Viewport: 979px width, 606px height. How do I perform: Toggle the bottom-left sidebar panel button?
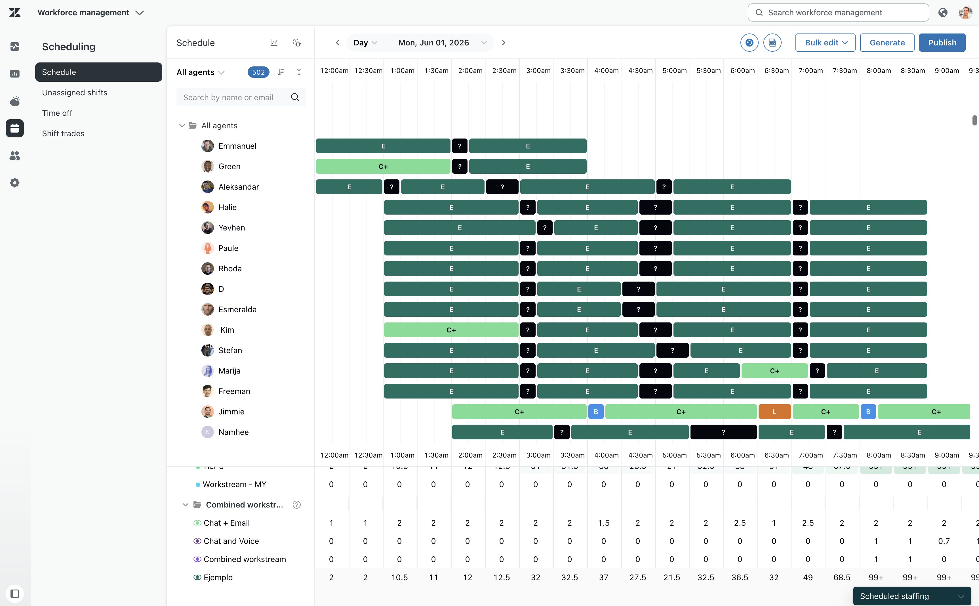click(15, 594)
